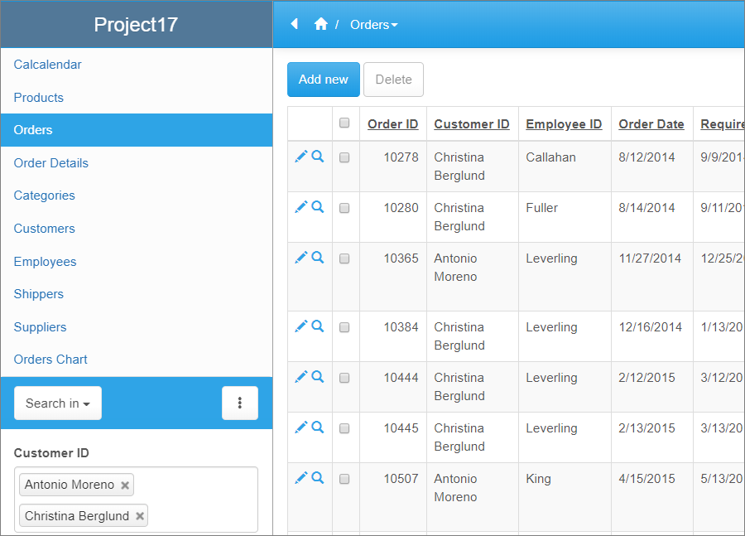This screenshot has width=745, height=536.
Task: Go to Orders Chart in sidebar
Action: coord(50,360)
